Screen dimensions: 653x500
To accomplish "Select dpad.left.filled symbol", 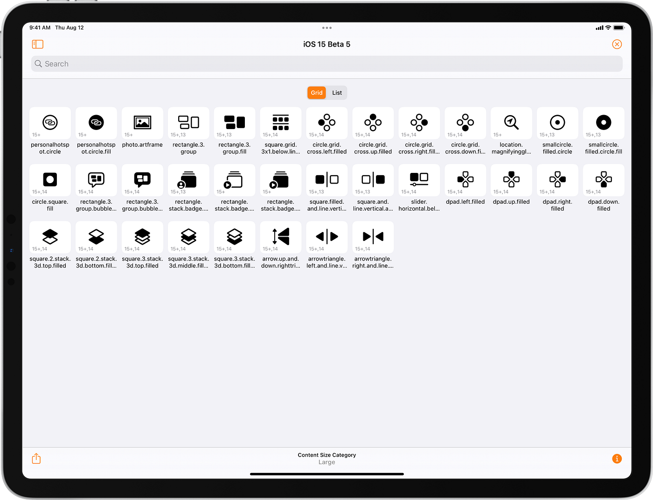I will pos(465,180).
